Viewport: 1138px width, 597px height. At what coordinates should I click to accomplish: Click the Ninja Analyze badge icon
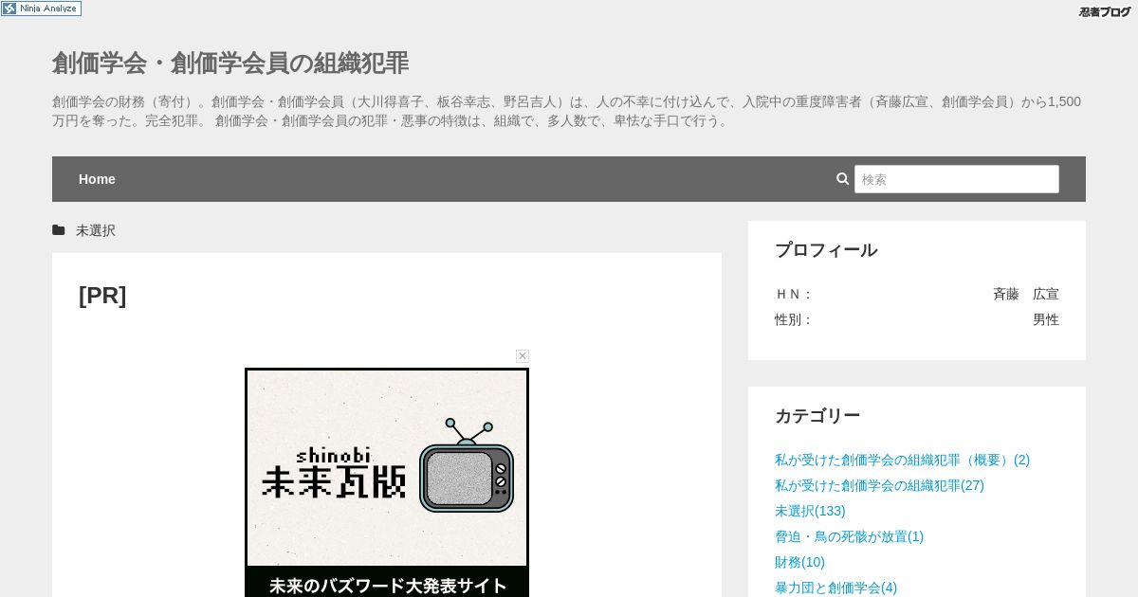point(41,9)
